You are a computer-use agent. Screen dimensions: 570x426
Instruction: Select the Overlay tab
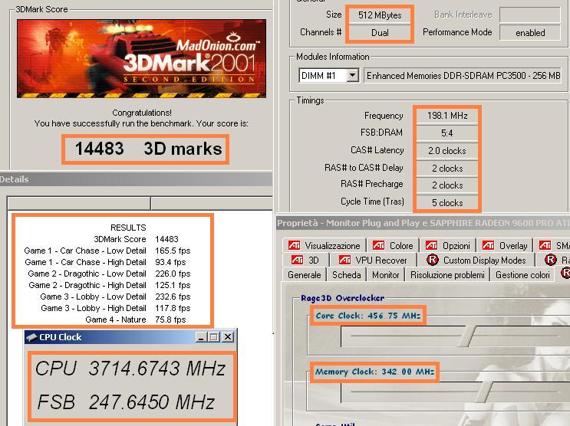coord(505,246)
